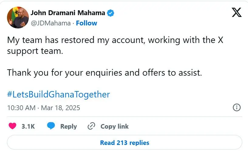Click the 'Thank you for your enquiries' line
The height and width of the screenshot is (151, 248).
pos(104,73)
